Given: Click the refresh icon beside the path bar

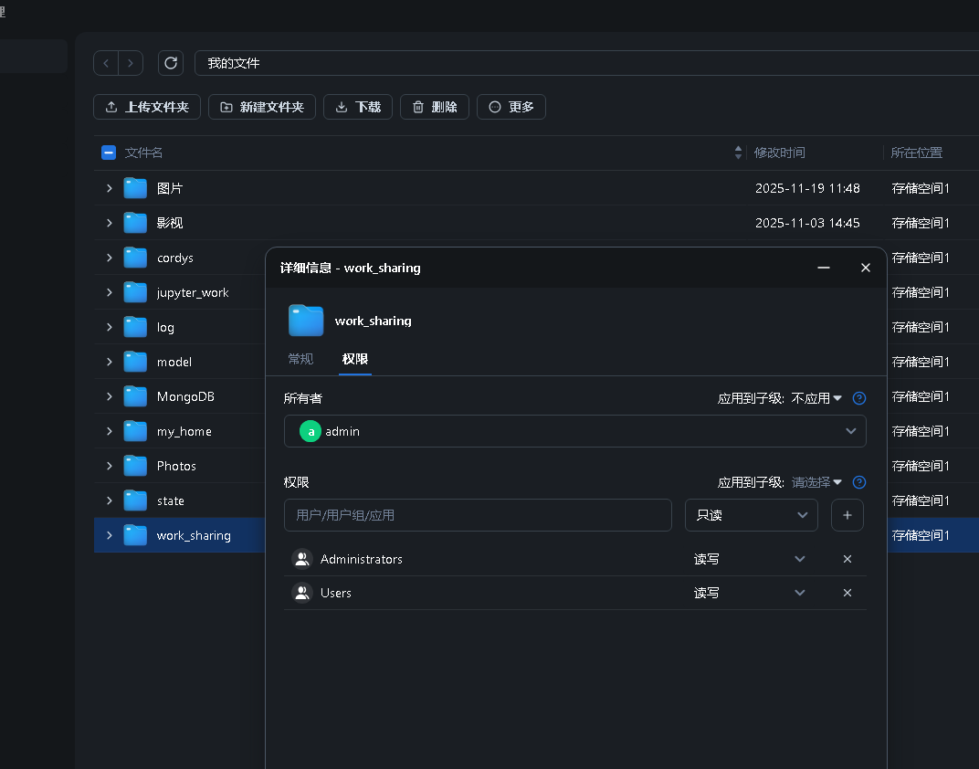Looking at the screenshot, I should [171, 63].
